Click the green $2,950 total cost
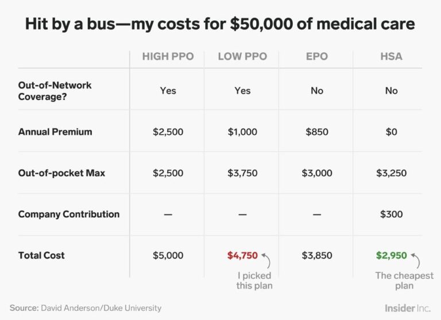The image size is (441, 320). (x=391, y=255)
